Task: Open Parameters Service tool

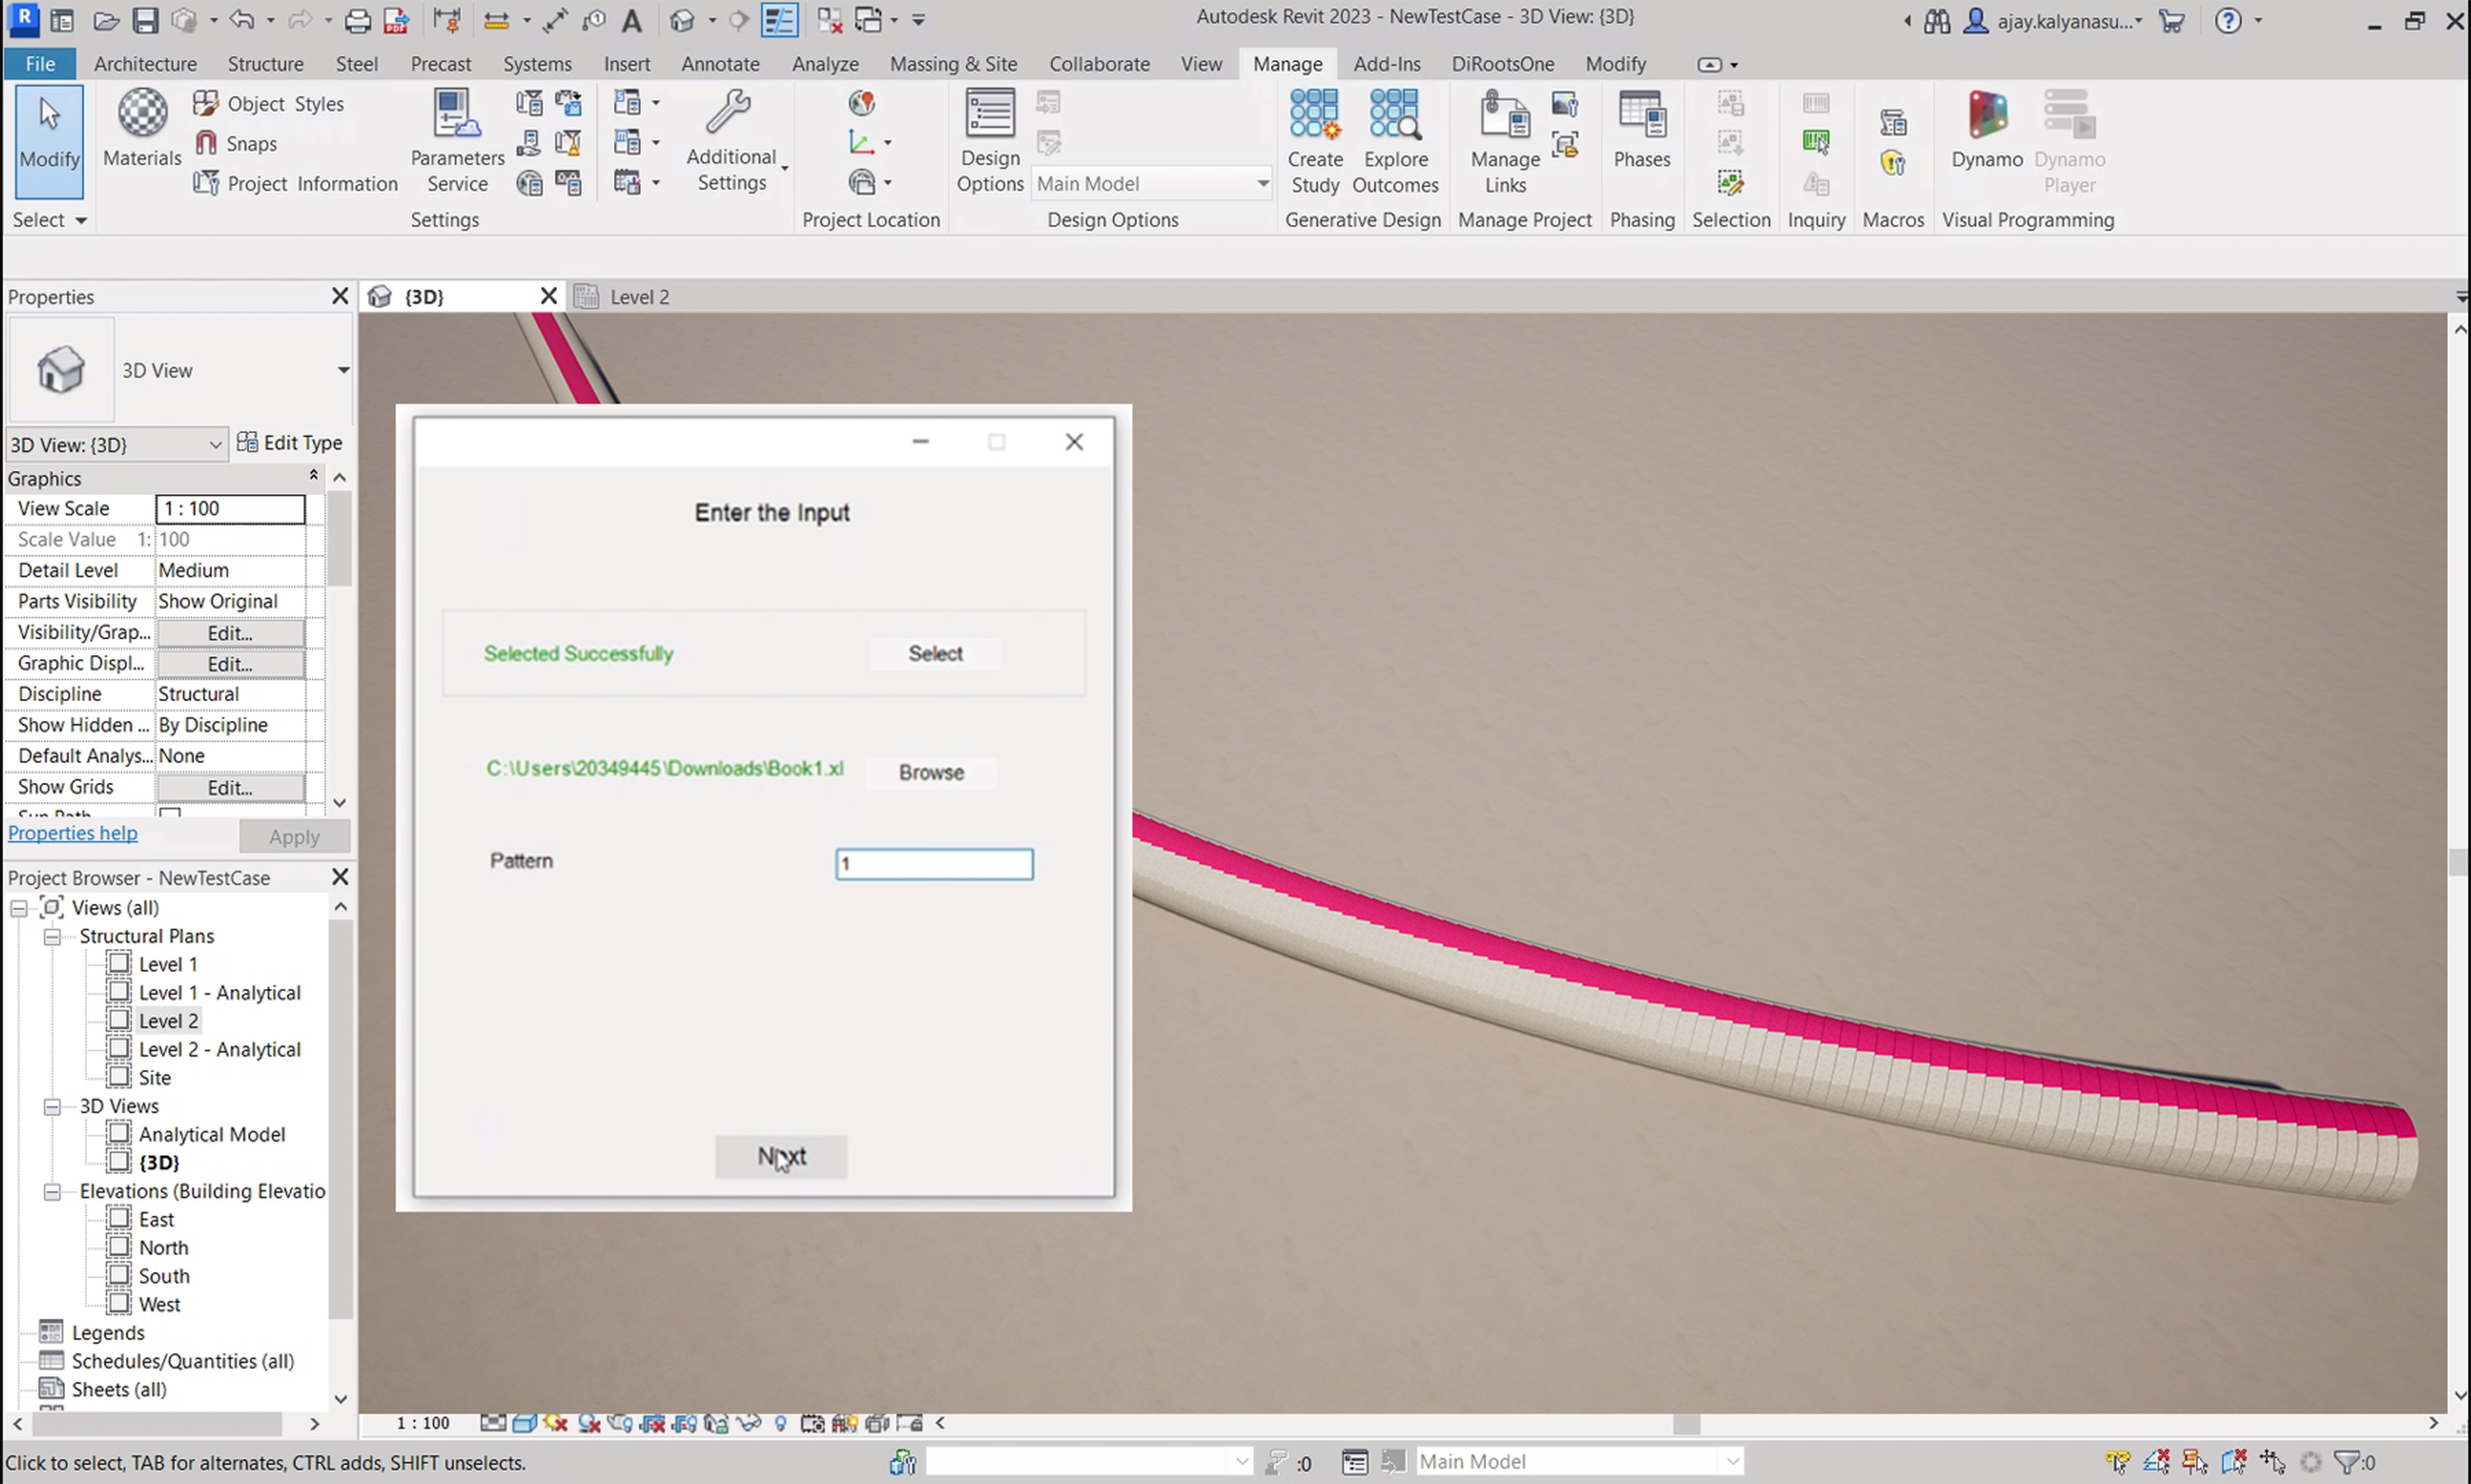Action: 456,140
